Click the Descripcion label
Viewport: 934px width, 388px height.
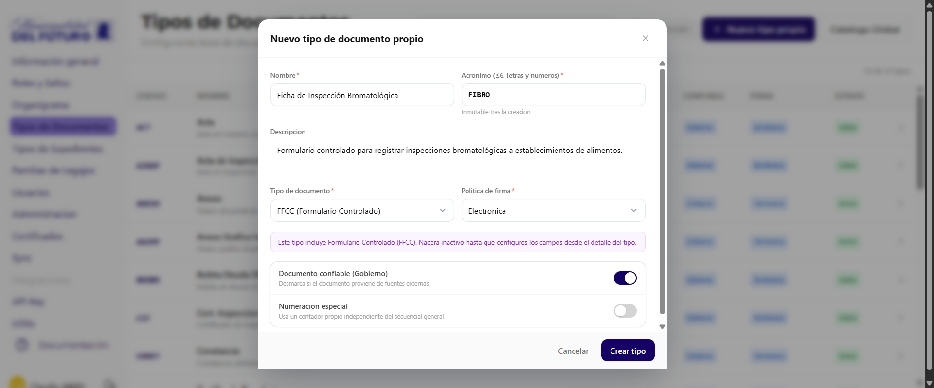click(288, 132)
